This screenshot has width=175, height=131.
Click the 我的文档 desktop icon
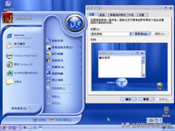click(x=8, y=5)
